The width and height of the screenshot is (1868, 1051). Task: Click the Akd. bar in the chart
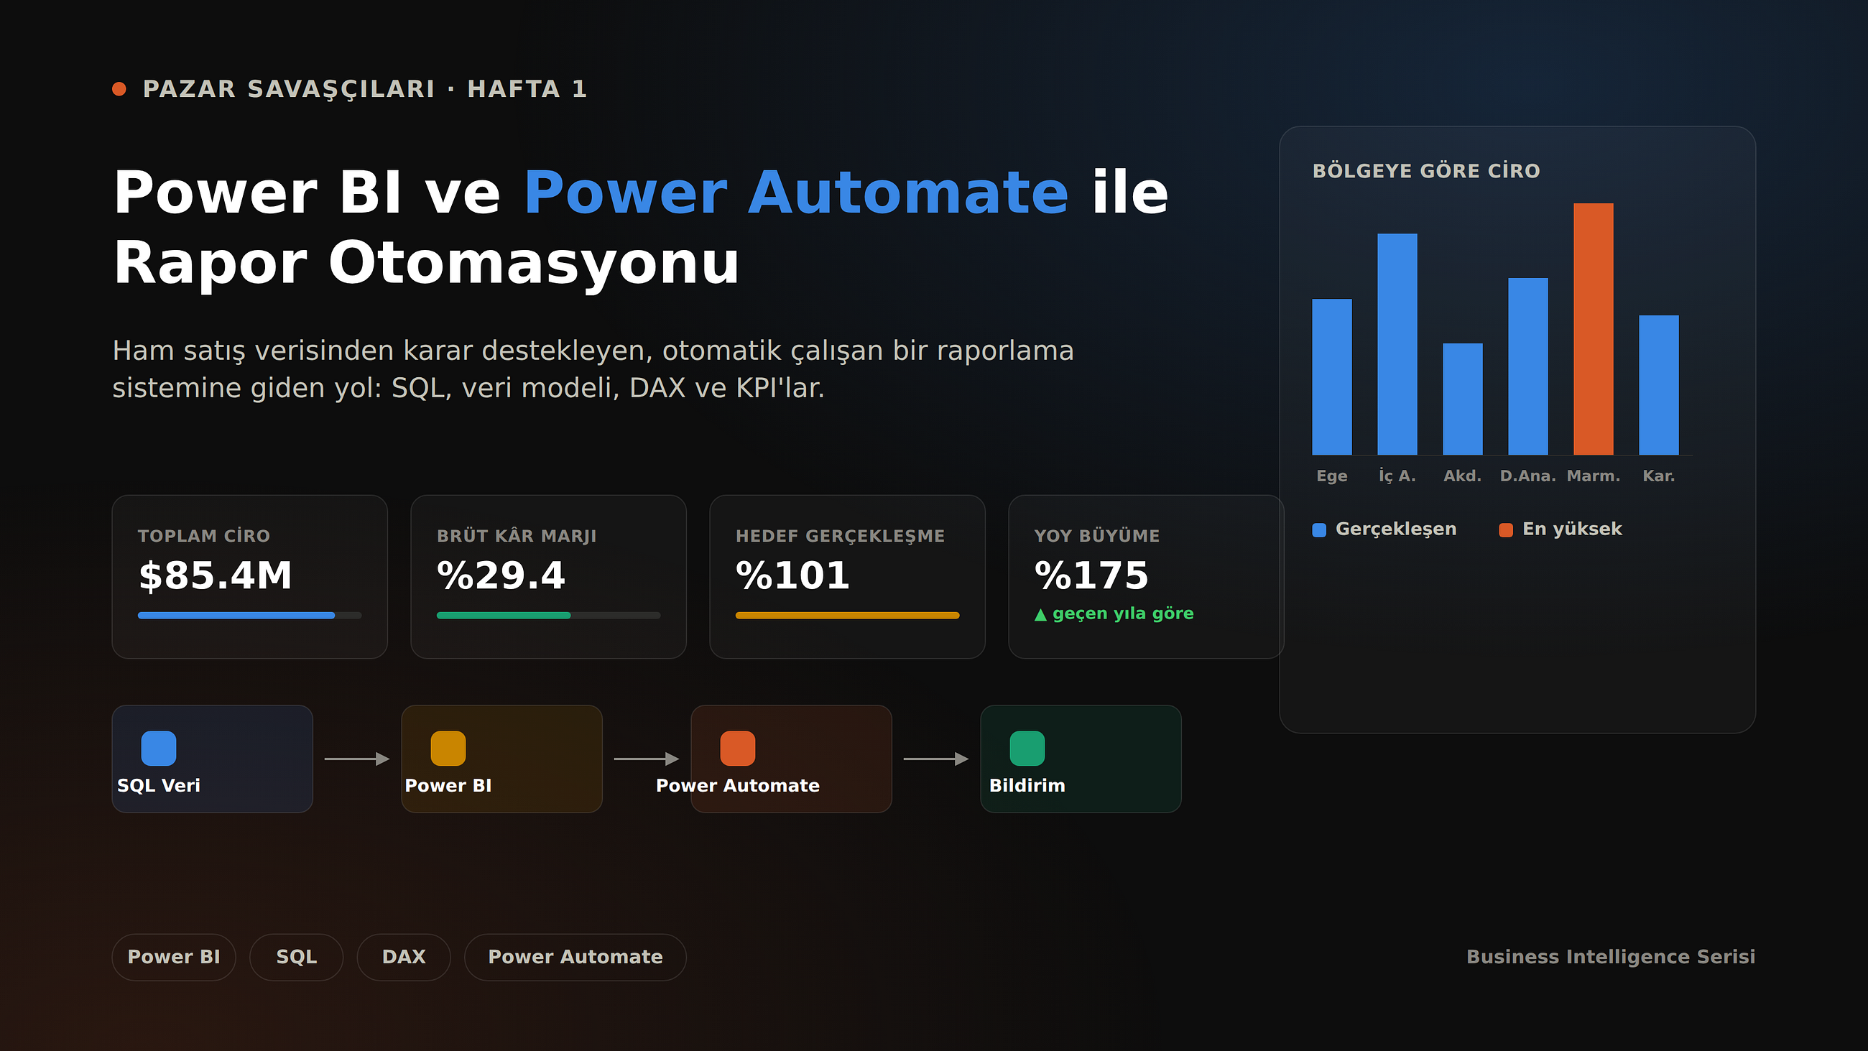coord(1463,399)
